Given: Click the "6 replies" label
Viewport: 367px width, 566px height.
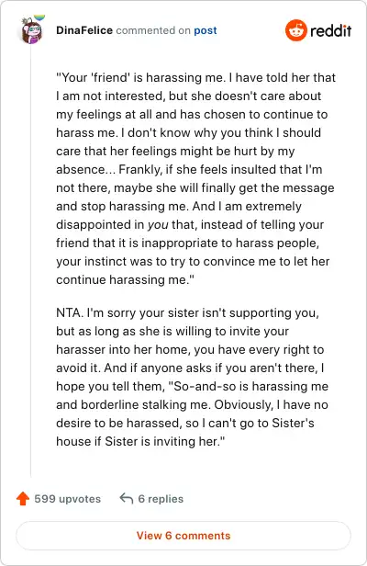Looking at the screenshot, I should [161, 499].
